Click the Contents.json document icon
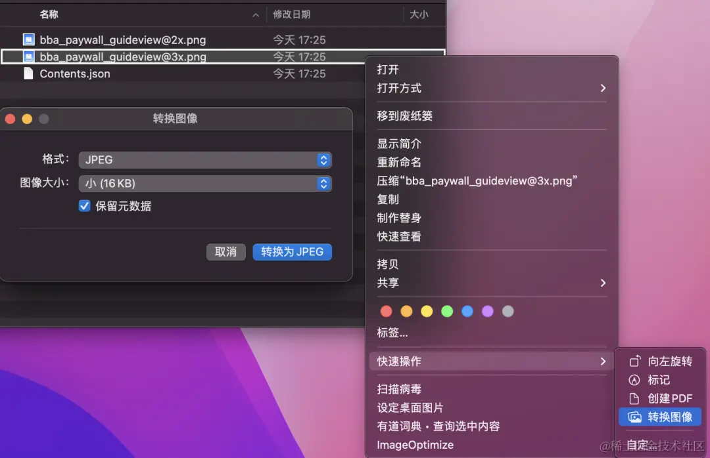The width and height of the screenshot is (710, 458). click(x=28, y=73)
